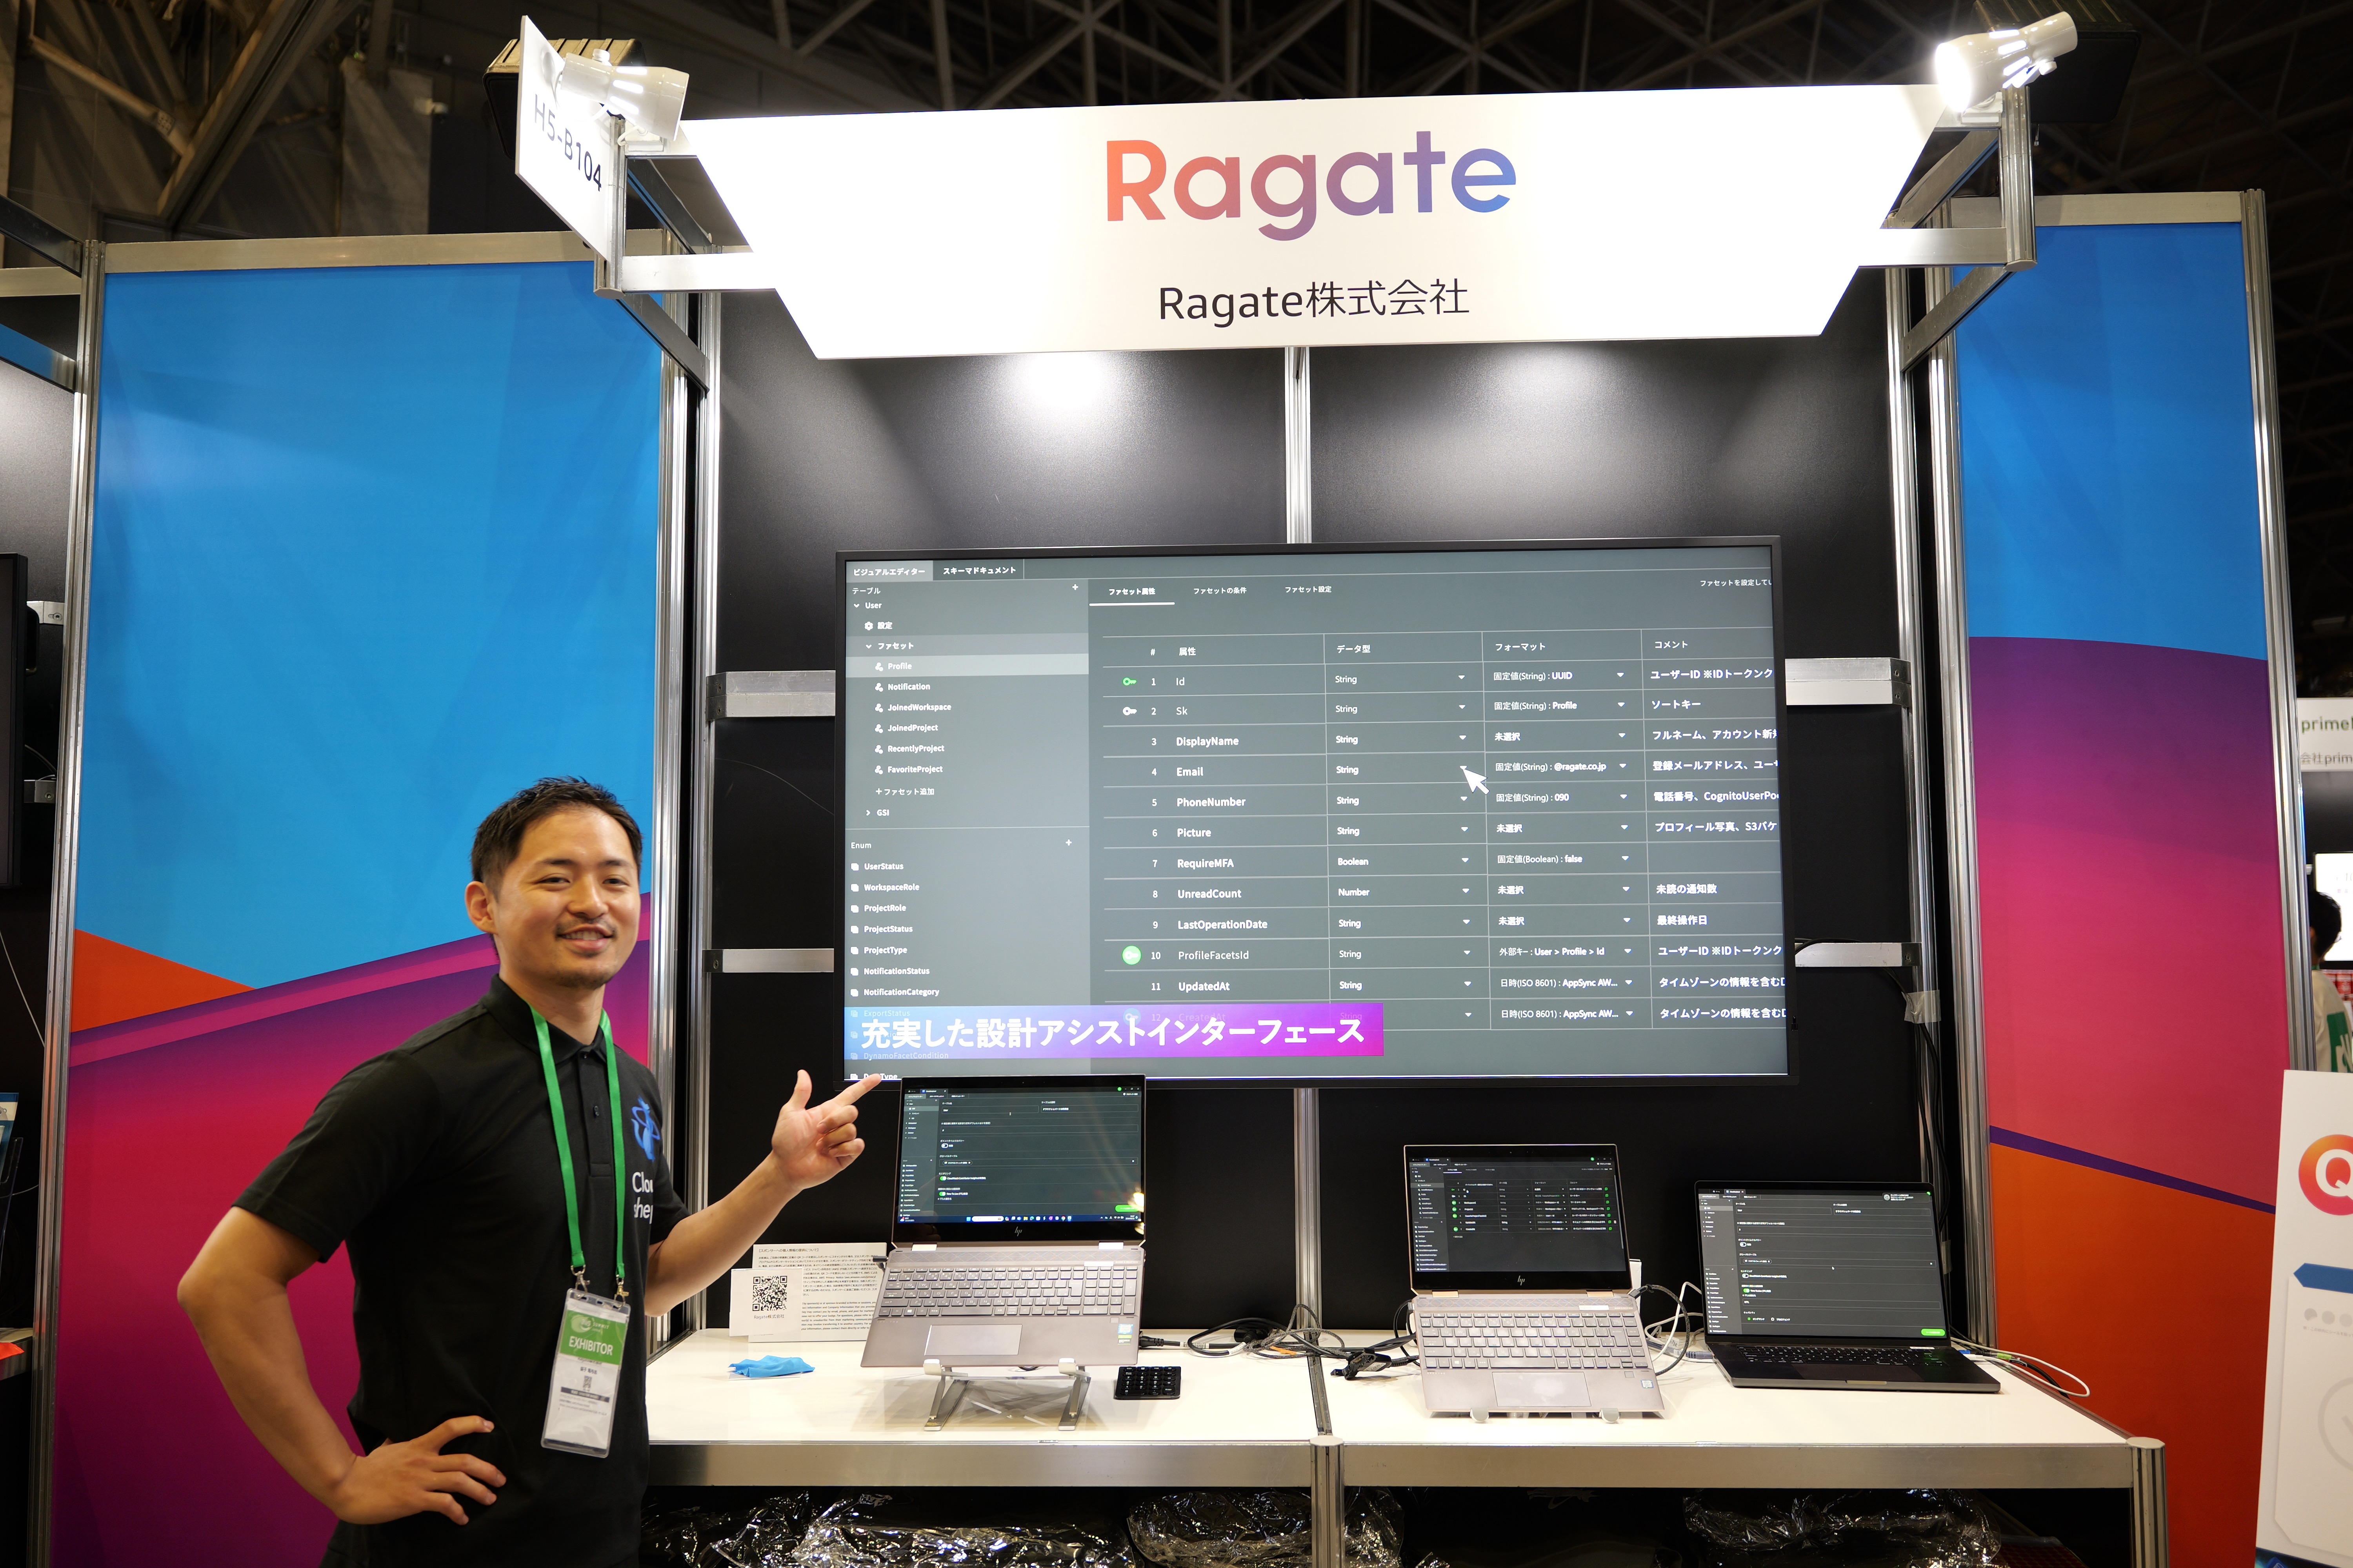Screen dimensions: 2353x1568
Task: Click the green circled key icon on ProfileFacetsId row
Action: click(1131, 955)
